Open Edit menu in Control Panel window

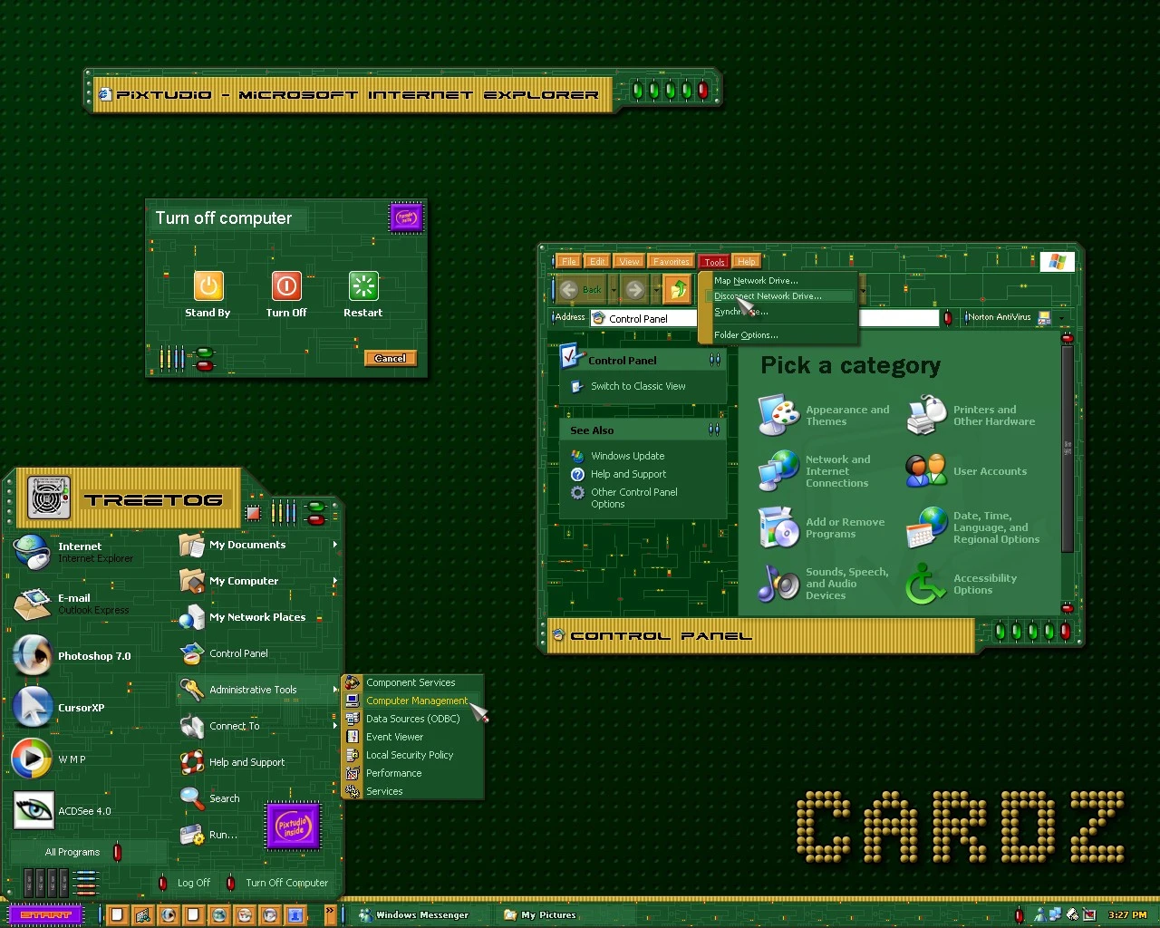pyautogui.click(x=597, y=261)
